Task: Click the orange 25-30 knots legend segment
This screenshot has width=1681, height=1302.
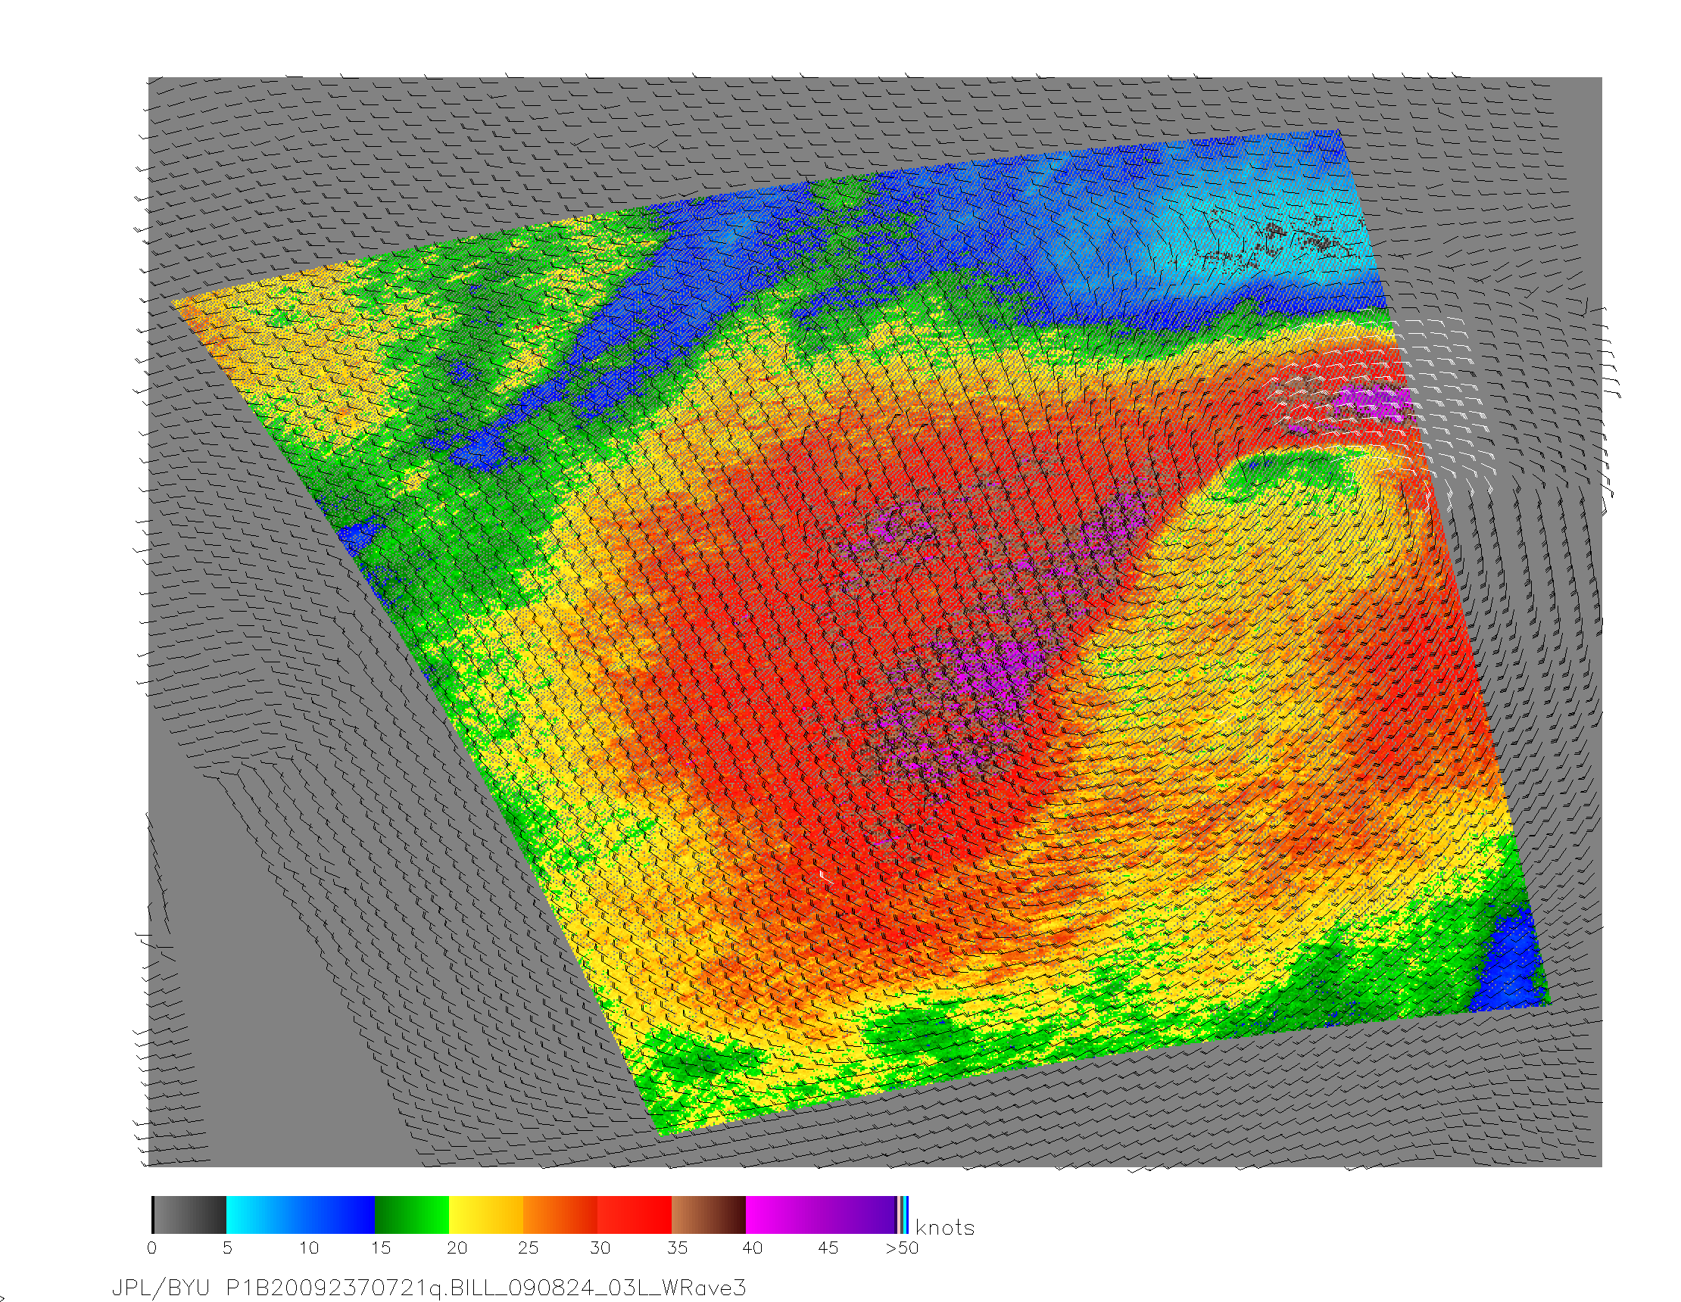Action: pyautogui.click(x=560, y=1215)
